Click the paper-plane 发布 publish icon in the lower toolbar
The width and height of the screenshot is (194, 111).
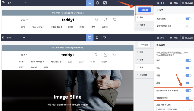coord(158,38)
